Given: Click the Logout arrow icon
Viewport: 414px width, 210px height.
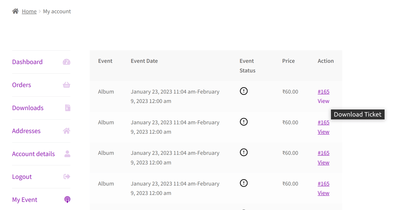Looking at the screenshot, I should pyautogui.click(x=67, y=177).
